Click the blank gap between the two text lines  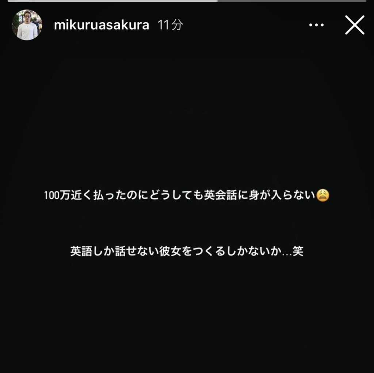[187, 223]
